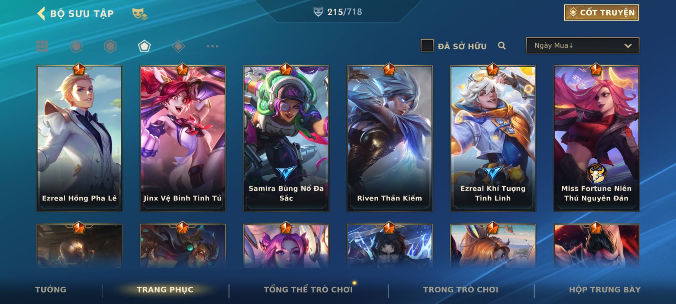The image size is (676, 304).
Task: Open the Riven Thần Kiếm skin card
Action: tap(390, 138)
